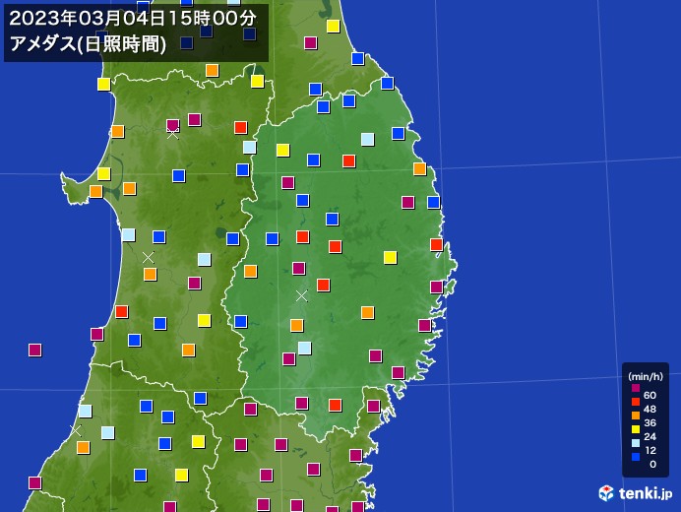The height and width of the screenshot is (512, 681).
Task: Select the light blue 12 legend swatch
Action: (636, 443)
